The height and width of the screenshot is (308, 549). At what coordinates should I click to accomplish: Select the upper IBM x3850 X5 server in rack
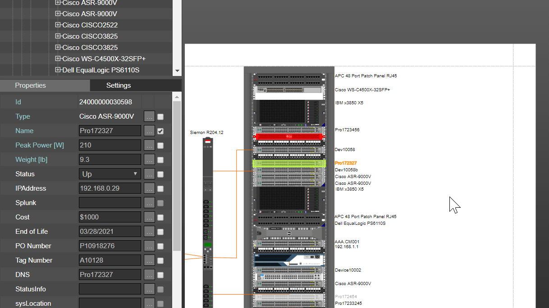[x=289, y=113]
